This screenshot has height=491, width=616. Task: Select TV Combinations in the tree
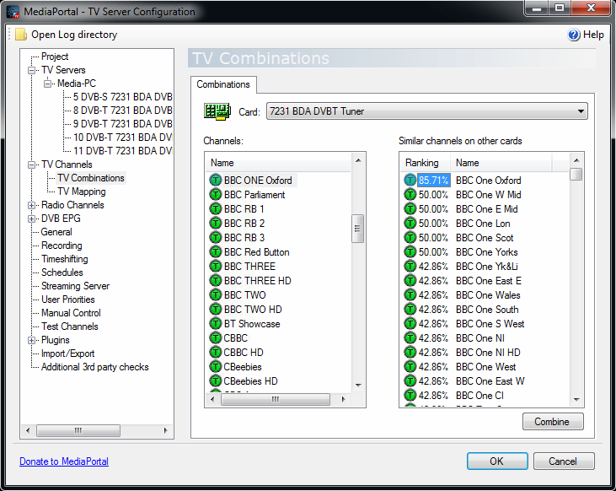pyautogui.click(x=91, y=178)
